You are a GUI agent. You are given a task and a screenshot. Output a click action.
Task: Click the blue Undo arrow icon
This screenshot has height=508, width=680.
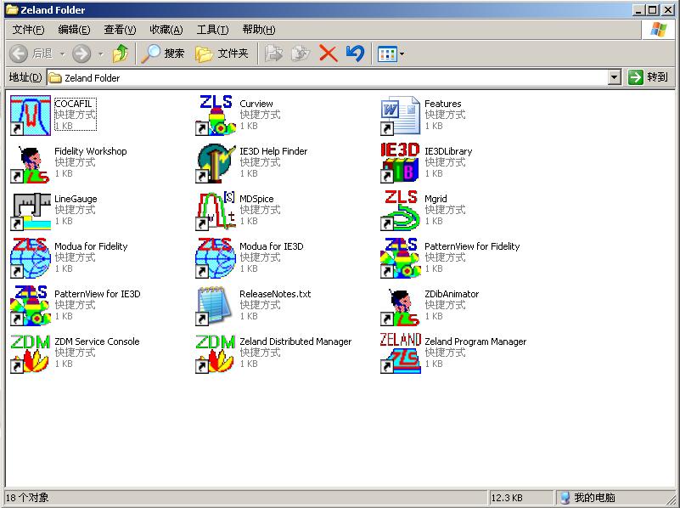point(355,54)
